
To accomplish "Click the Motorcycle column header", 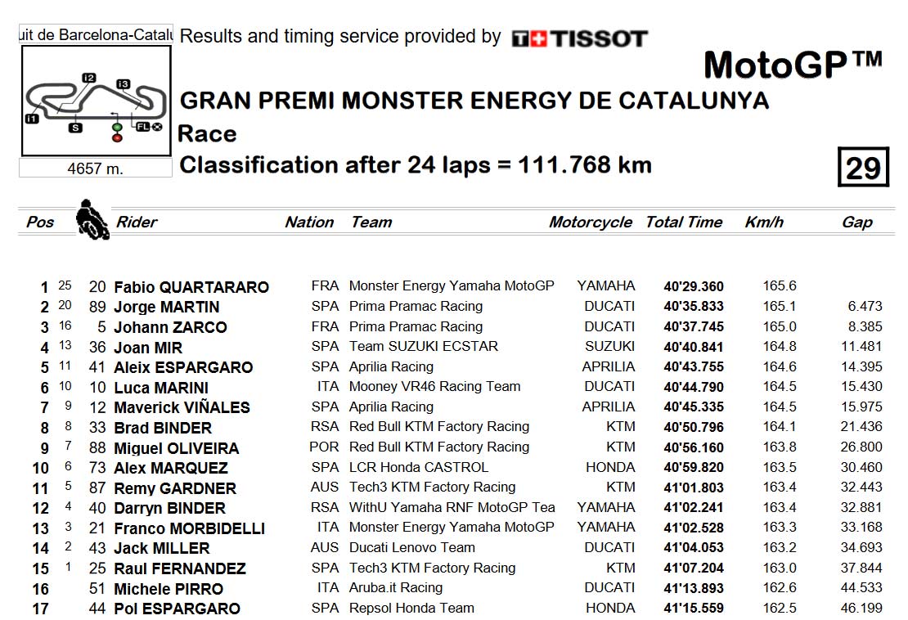I will tap(591, 222).
